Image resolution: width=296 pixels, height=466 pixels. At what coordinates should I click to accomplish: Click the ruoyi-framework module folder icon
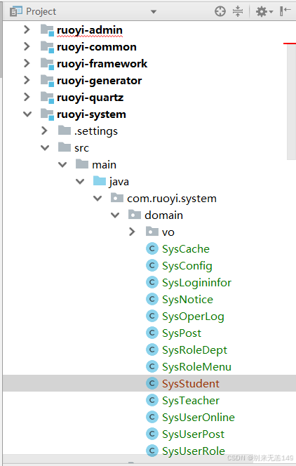(47, 64)
